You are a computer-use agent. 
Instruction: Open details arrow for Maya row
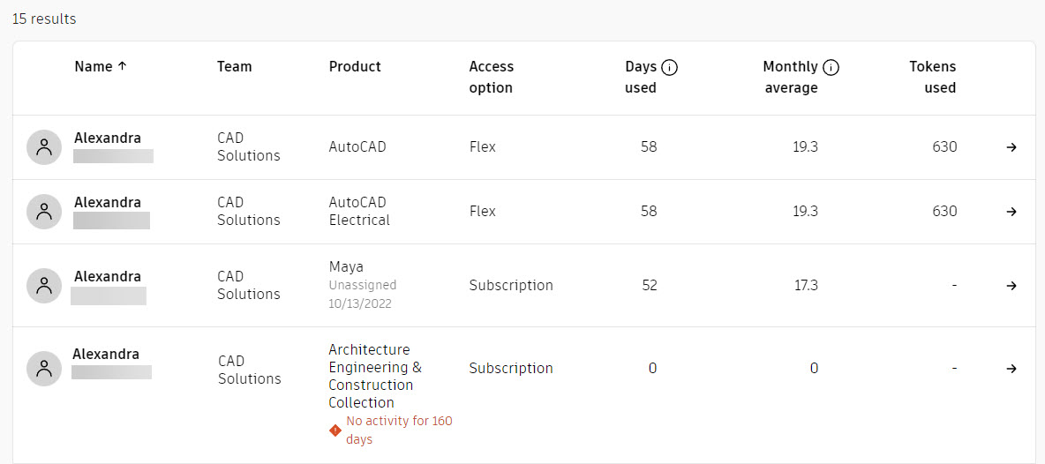(x=1011, y=286)
